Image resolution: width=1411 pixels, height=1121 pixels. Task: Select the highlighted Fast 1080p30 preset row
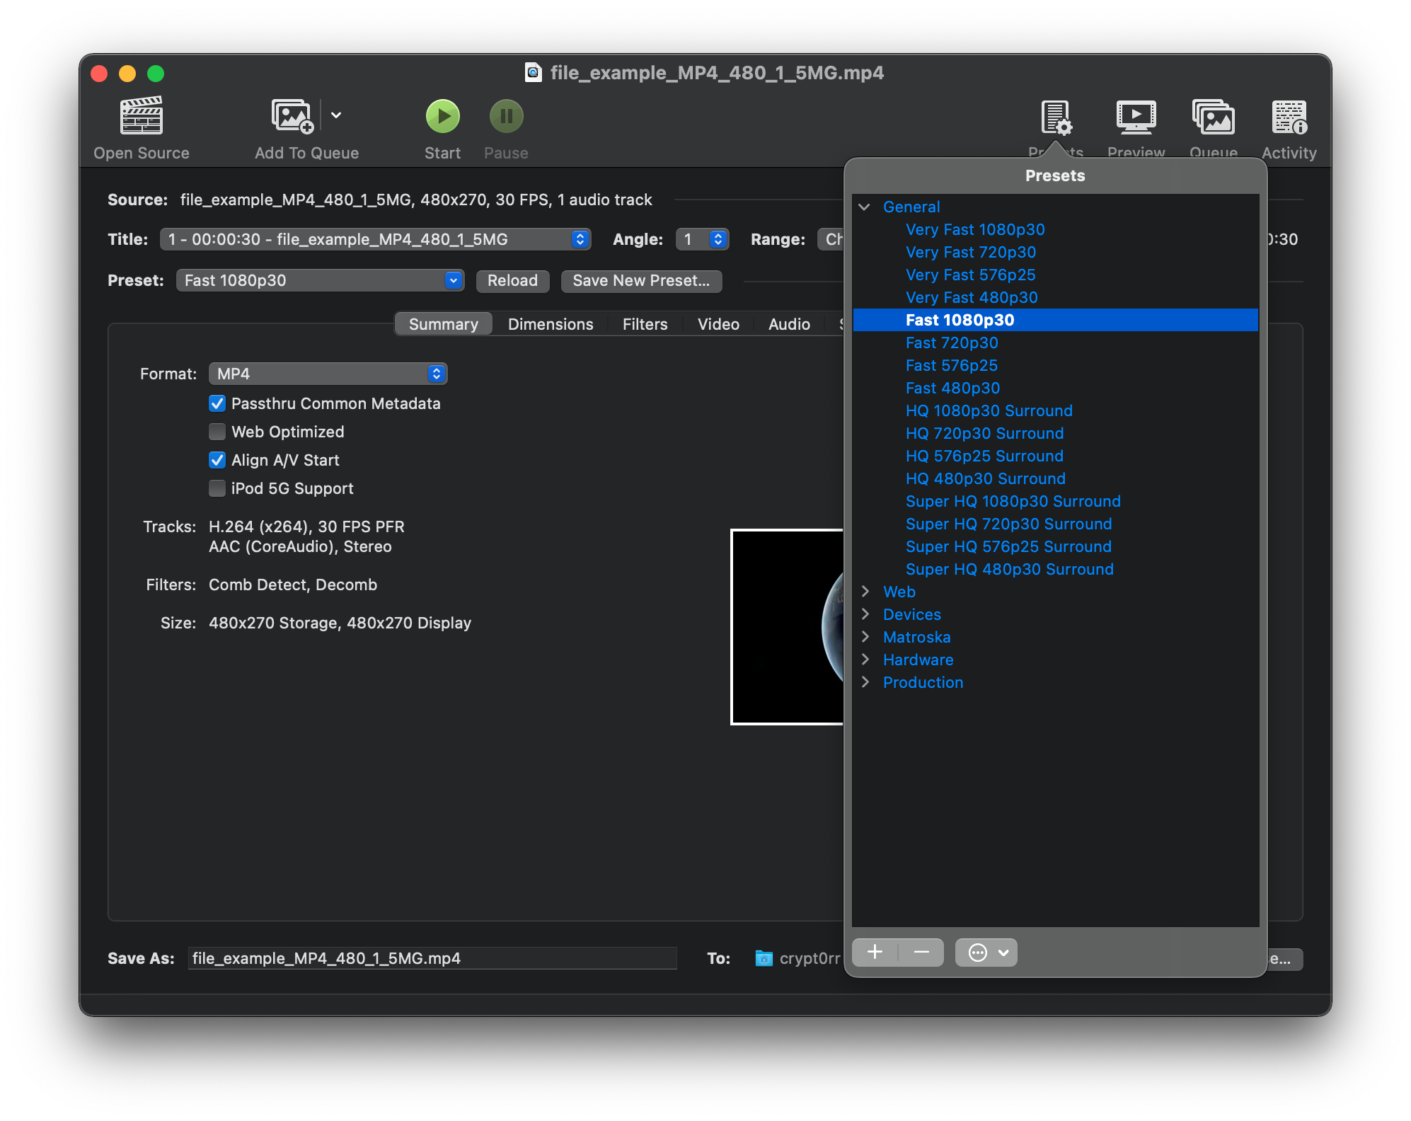click(1055, 320)
